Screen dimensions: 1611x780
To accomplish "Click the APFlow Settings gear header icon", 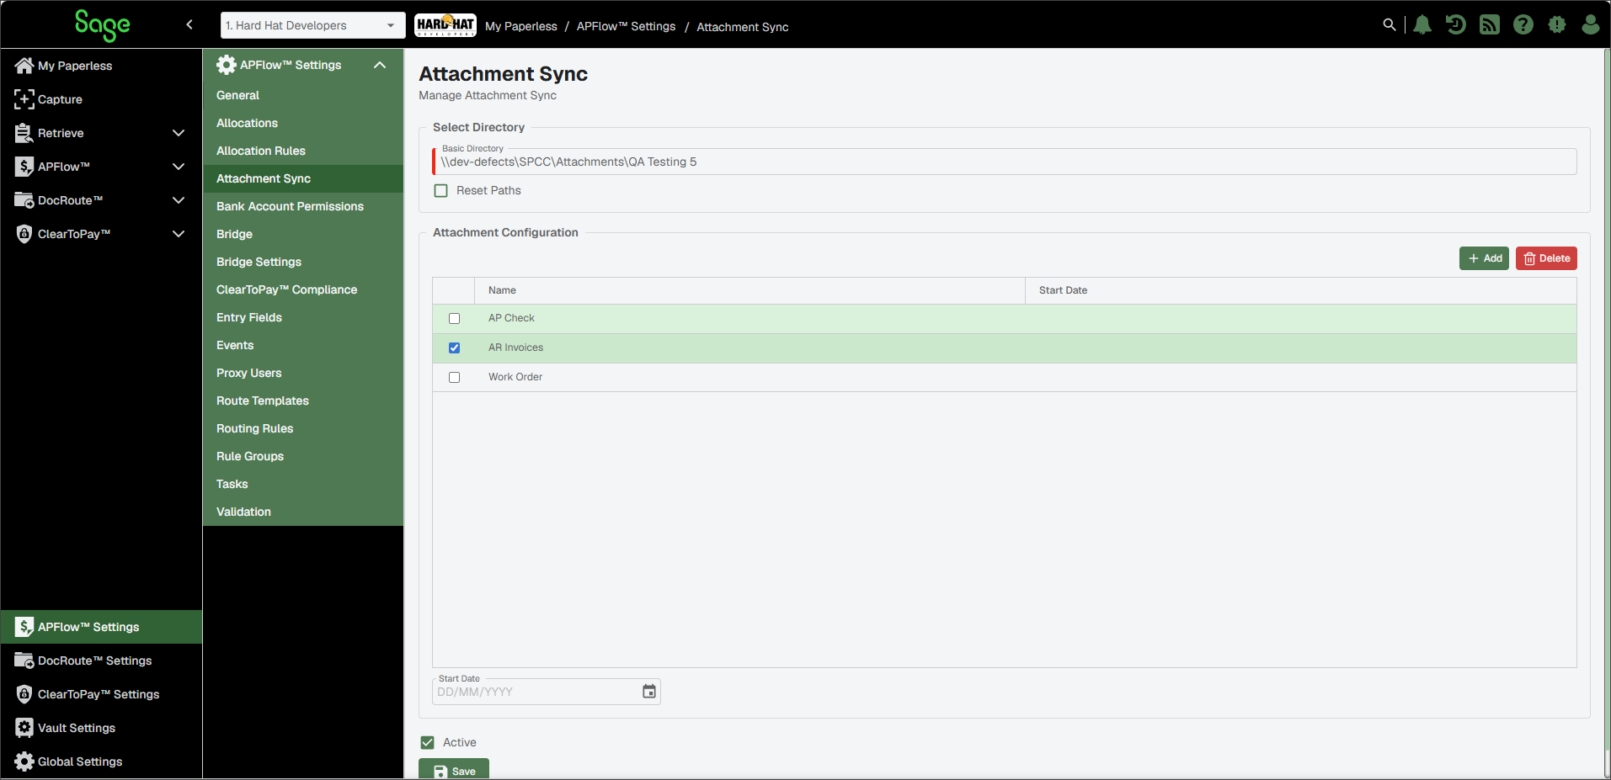I will (227, 65).
